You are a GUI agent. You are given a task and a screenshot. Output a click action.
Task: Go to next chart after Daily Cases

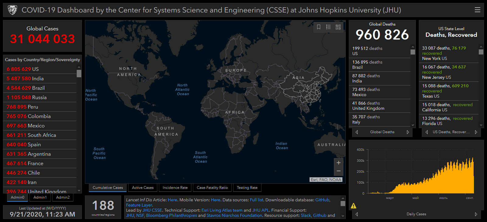476,214
